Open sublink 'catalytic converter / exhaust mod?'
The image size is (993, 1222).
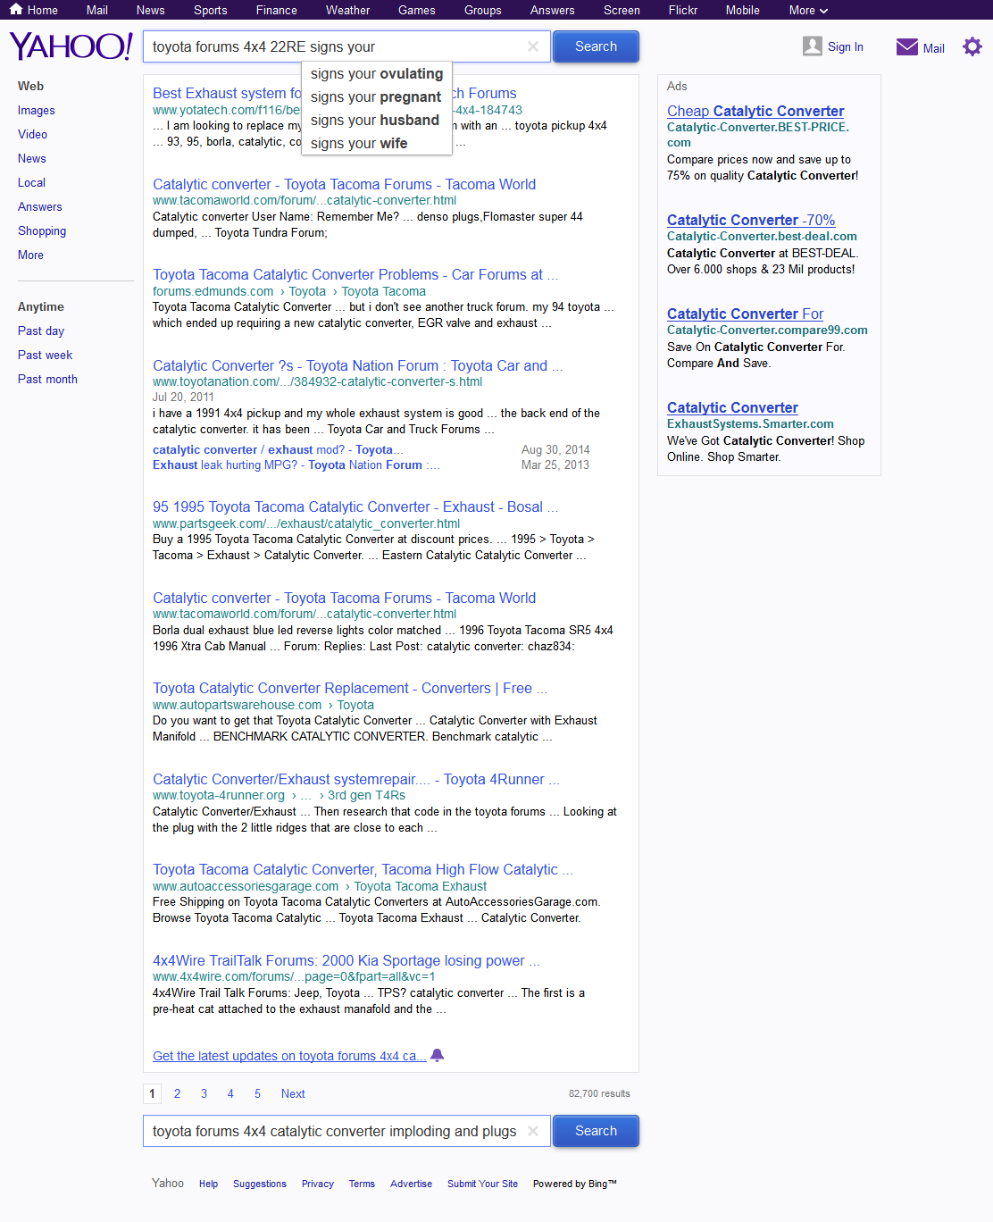(x=278, y=449)
